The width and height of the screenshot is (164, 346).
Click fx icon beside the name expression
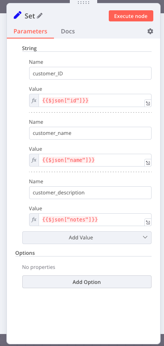pos(34,160)
